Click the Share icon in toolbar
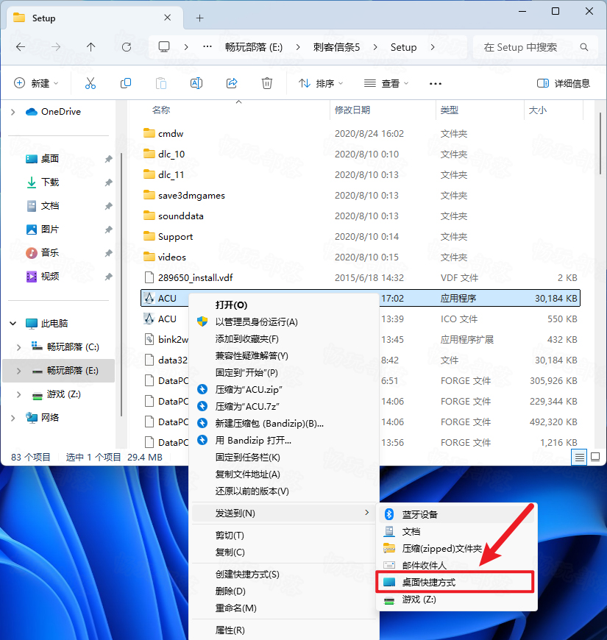 pos(232,83)
